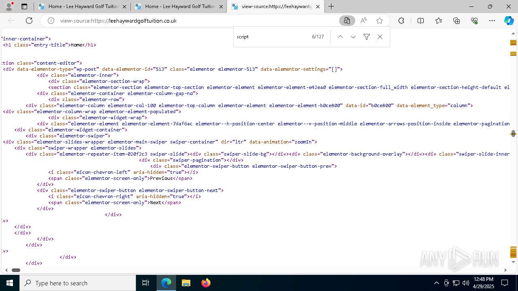Click scroll up arrow on vertical scrollbar
The height and width of the screenshot is (291, 518).
click(x=514, y=33)
